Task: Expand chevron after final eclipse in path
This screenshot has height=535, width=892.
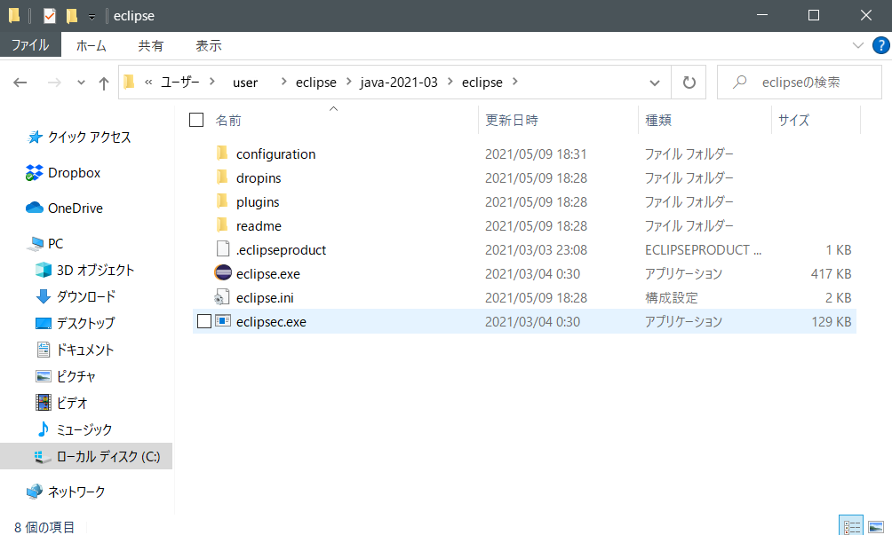Action: tap(514, 82)
